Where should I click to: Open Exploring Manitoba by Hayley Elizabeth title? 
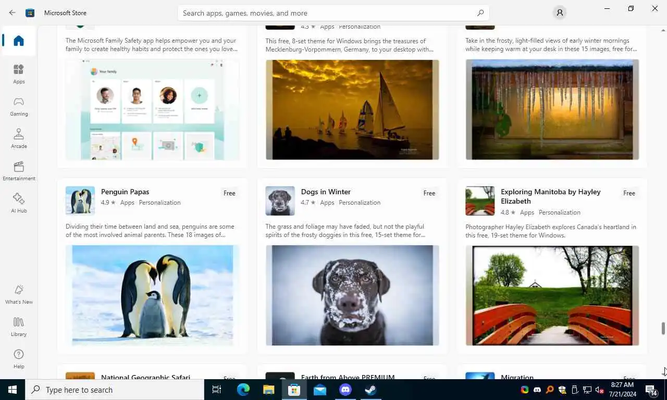click(x=551, y=196)
